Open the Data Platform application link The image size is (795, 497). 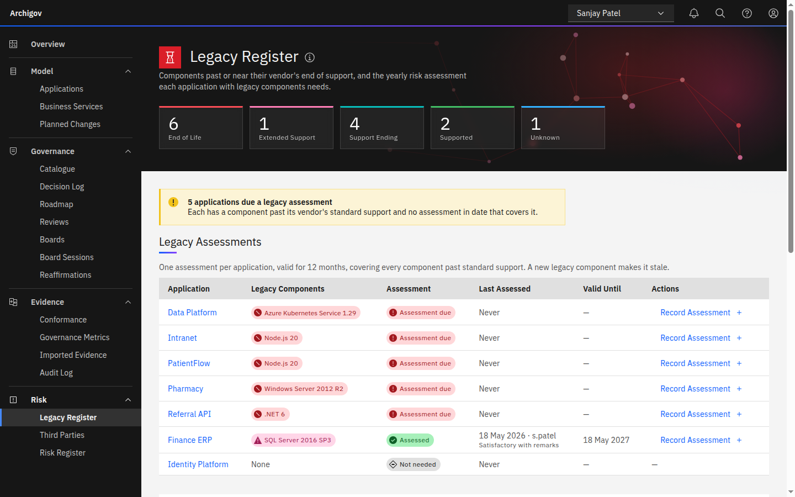pyautogui.click(x=192, y=313)
